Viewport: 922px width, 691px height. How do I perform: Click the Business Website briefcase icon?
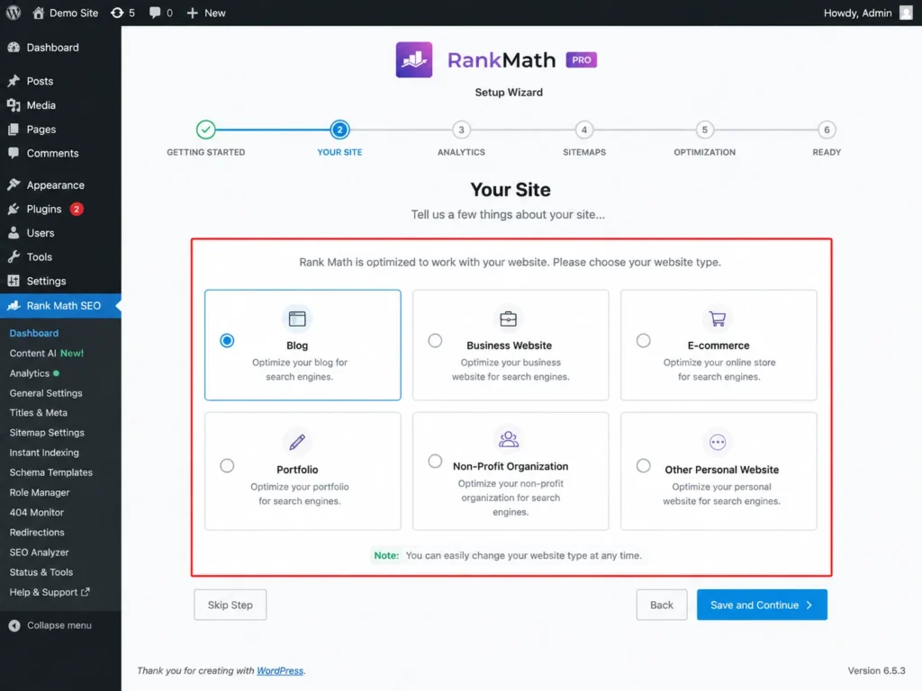(x=508, y=319)
